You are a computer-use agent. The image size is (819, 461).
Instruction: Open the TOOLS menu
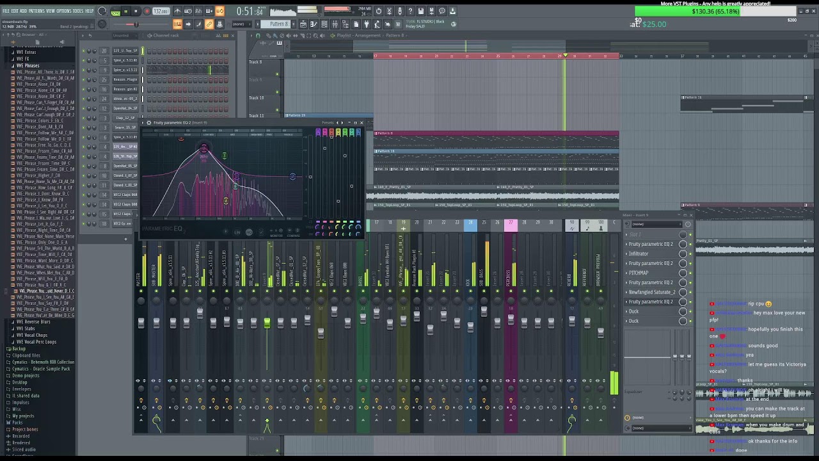tap(78, 11)
